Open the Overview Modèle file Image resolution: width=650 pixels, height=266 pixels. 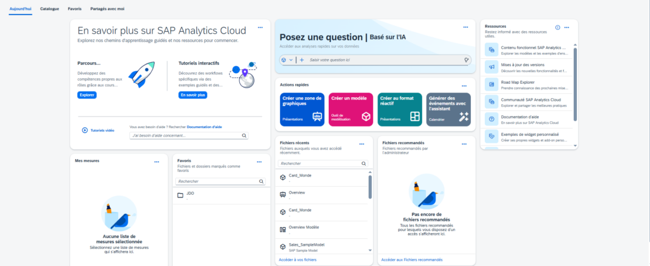(321, 230)
